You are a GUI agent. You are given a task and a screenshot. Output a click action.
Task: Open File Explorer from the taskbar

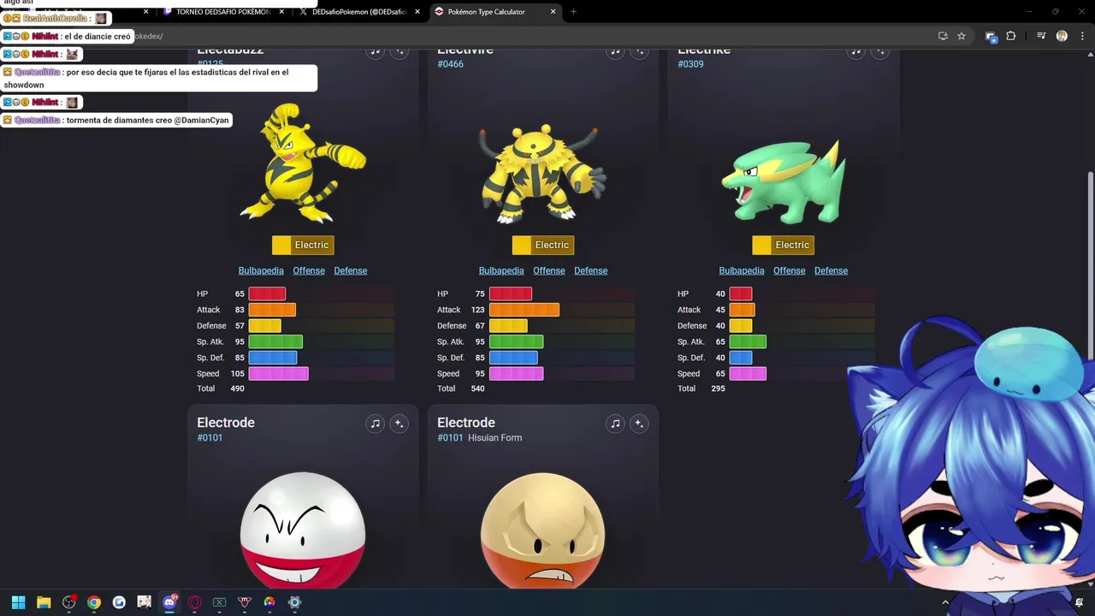[44, 602]
